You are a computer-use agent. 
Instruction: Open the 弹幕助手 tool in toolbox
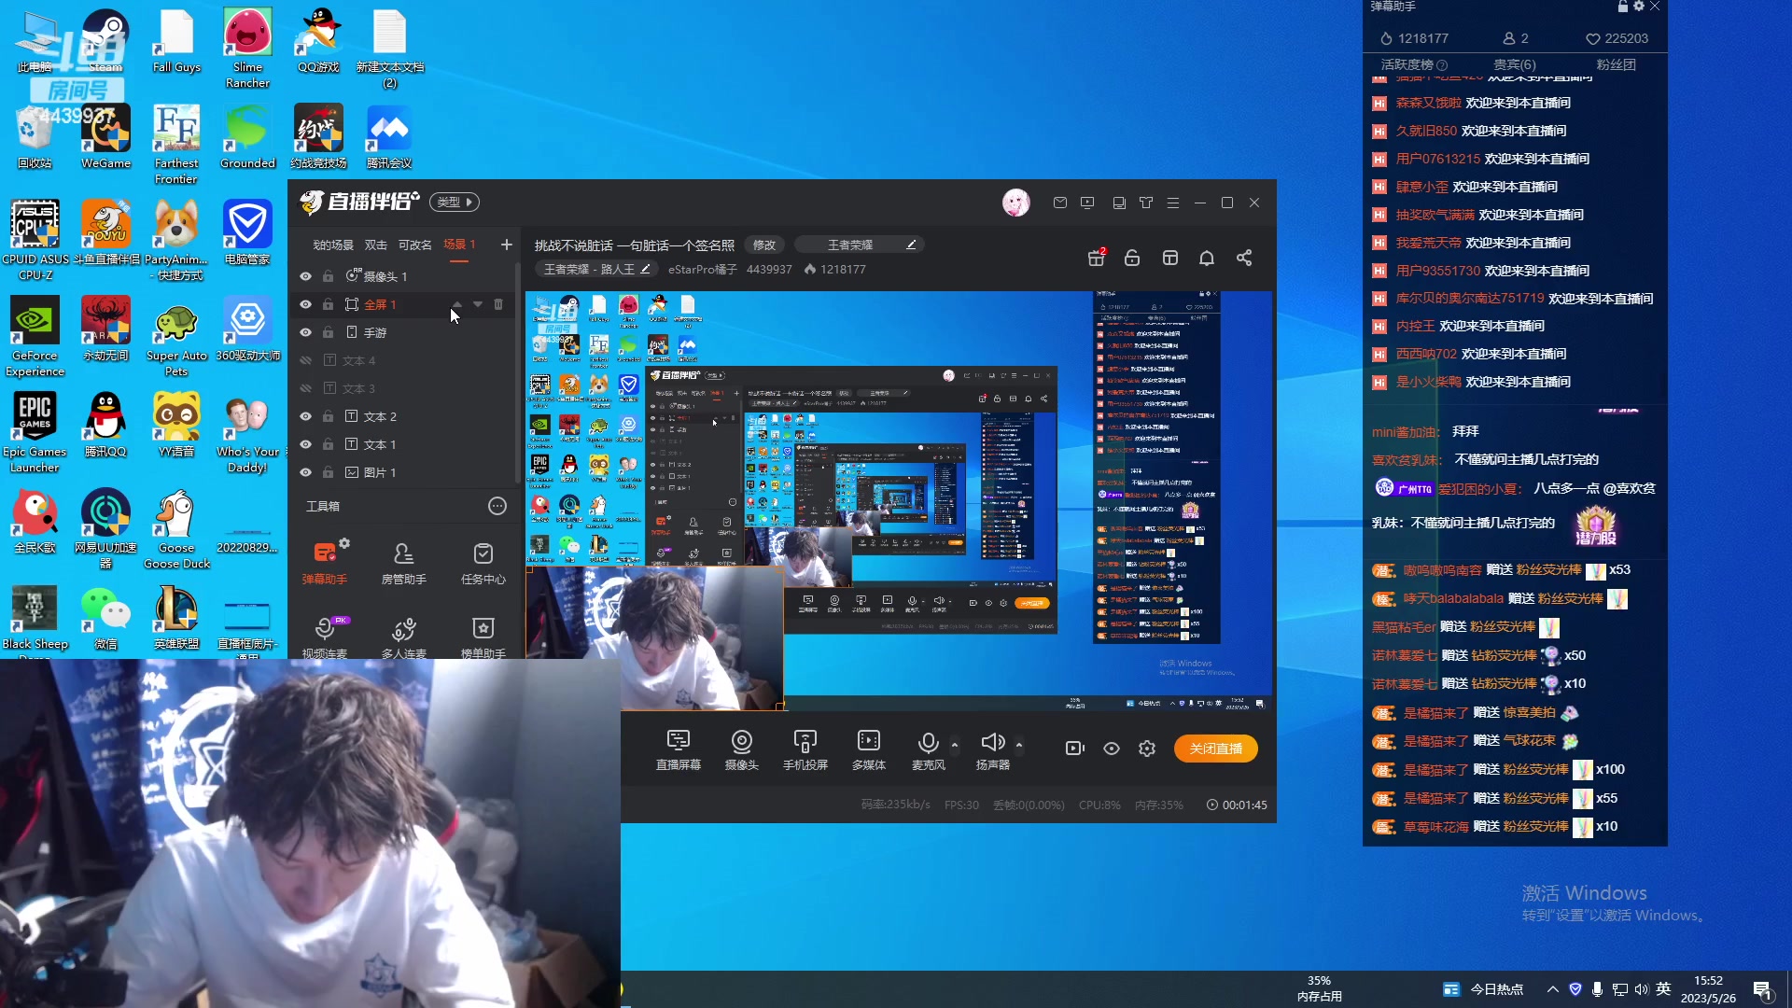pos(324,562)
